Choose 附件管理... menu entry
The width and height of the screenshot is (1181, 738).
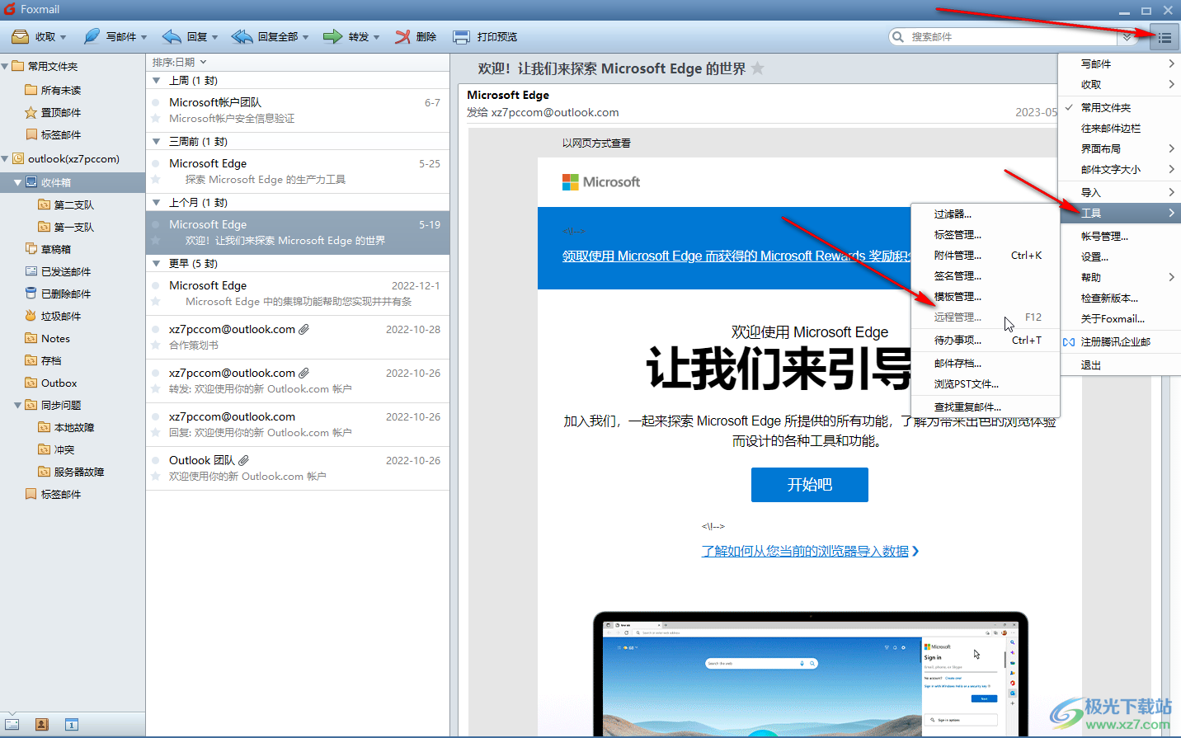986,255
